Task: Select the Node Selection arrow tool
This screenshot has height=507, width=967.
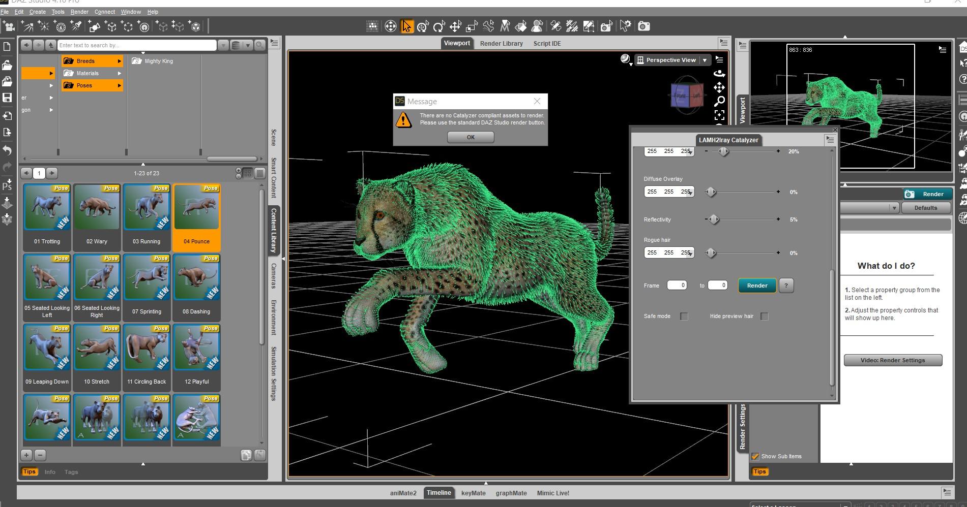Action: click(x=406, y=26)
